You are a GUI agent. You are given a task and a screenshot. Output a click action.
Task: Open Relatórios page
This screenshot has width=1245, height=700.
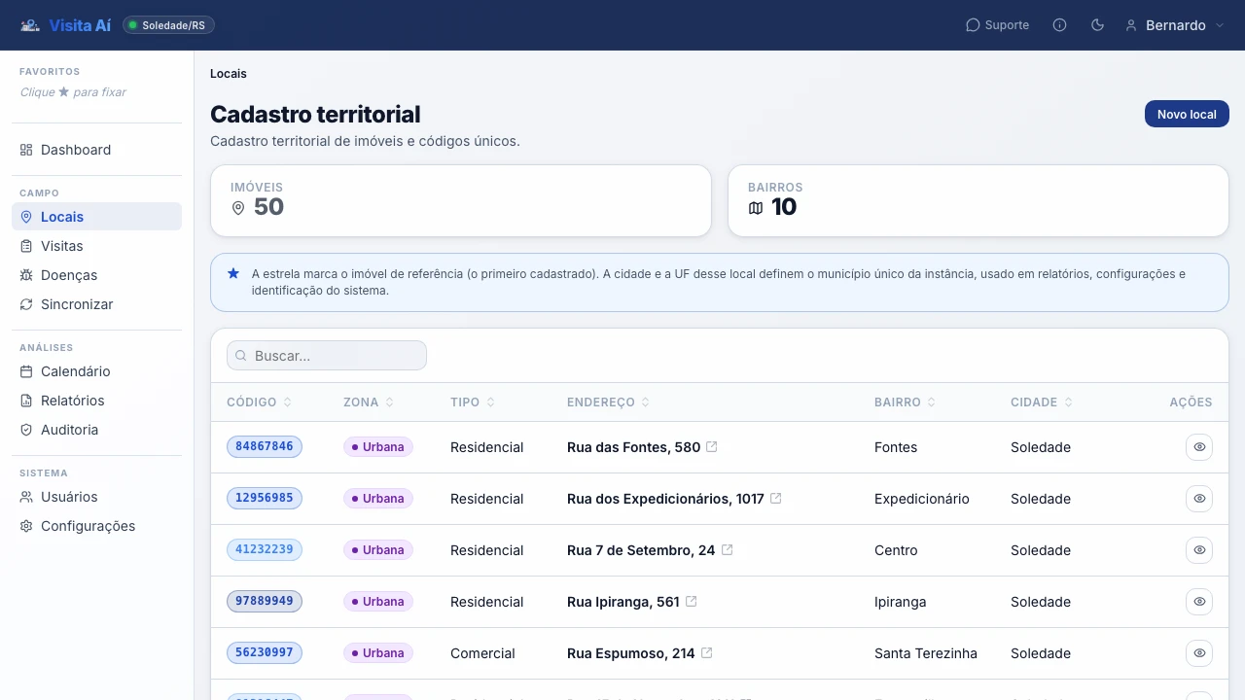tap(96, 401)
